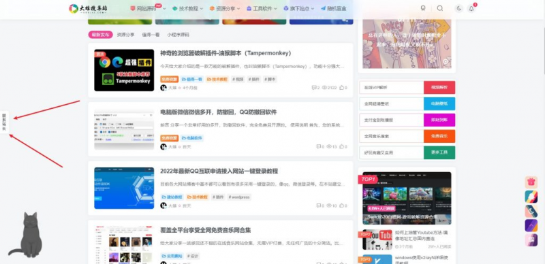Toggle dark mode moon icon in header

coord(459,9)
